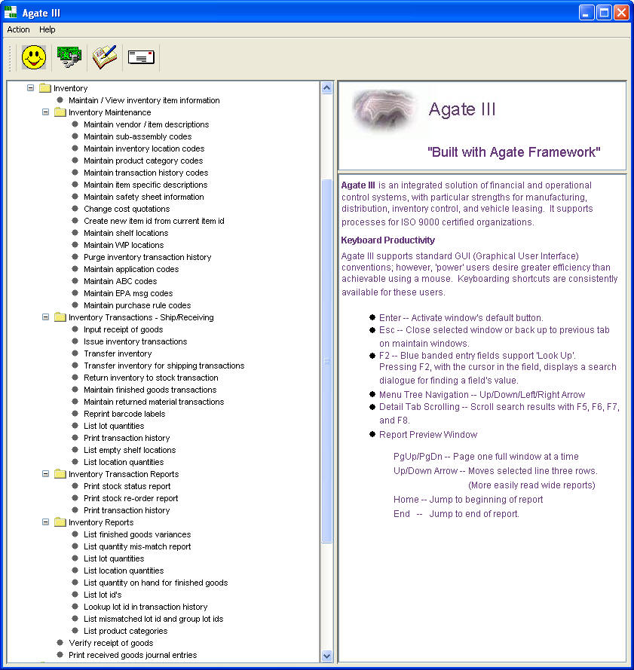The width and height of the screenshot is (634, 670).
Task: Collapse the Inventory Reports node
Action: point(45,522)
